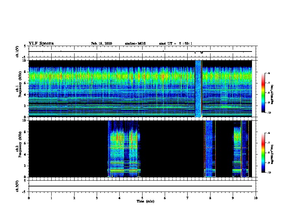
Task: Select the "start UT = 5 :50: 1" text
Action: [176, 44]
